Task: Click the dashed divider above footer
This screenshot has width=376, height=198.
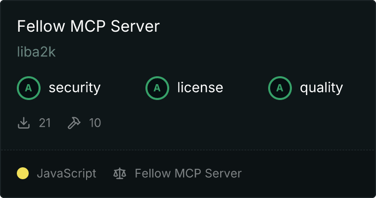Action: (x=188, y=150)
